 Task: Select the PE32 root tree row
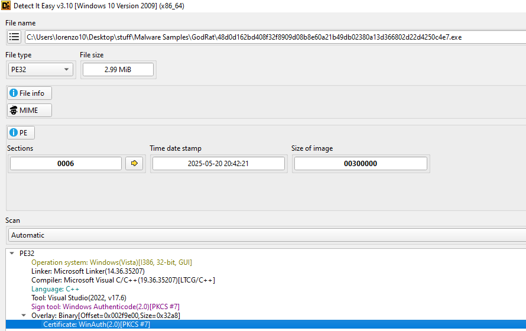pos(27,253)
